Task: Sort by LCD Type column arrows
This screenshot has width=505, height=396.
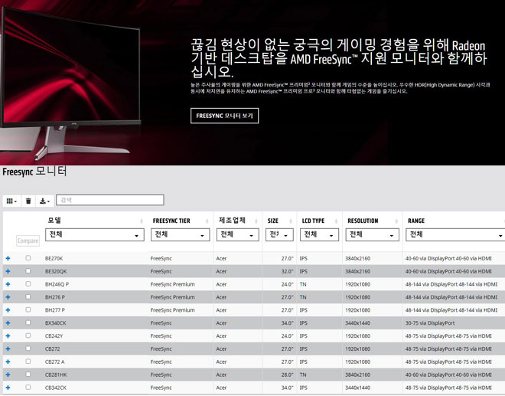Action: [336, 221]
